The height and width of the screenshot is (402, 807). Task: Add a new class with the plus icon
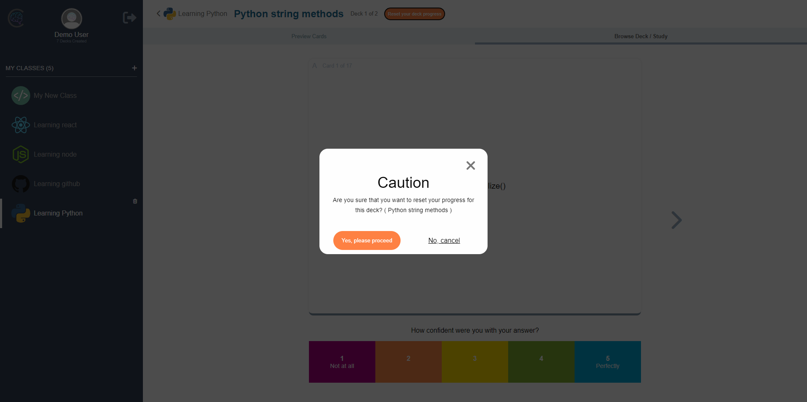(x=134, y=68)
